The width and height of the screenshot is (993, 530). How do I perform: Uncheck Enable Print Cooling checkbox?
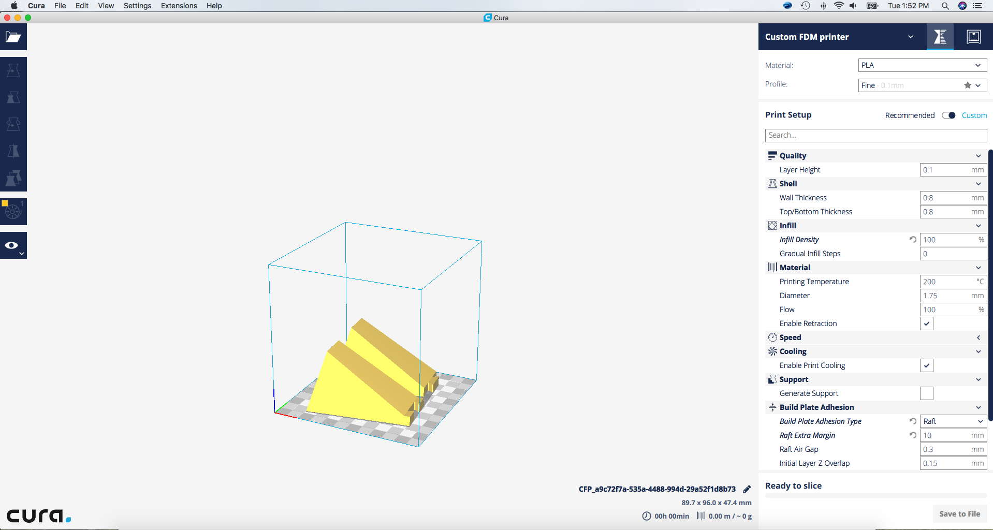927,365
